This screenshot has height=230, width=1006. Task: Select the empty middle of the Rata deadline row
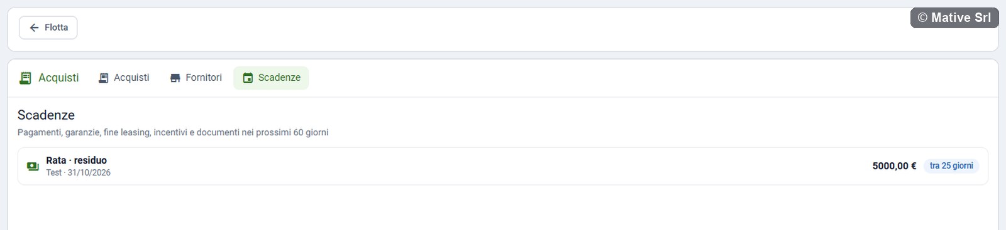tap(490, 166)
